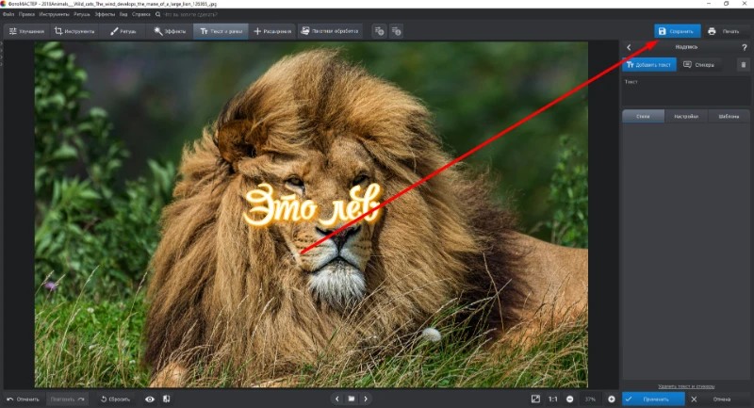
Task: Go to previous photo arrow
Action: [x=337, y=399]
